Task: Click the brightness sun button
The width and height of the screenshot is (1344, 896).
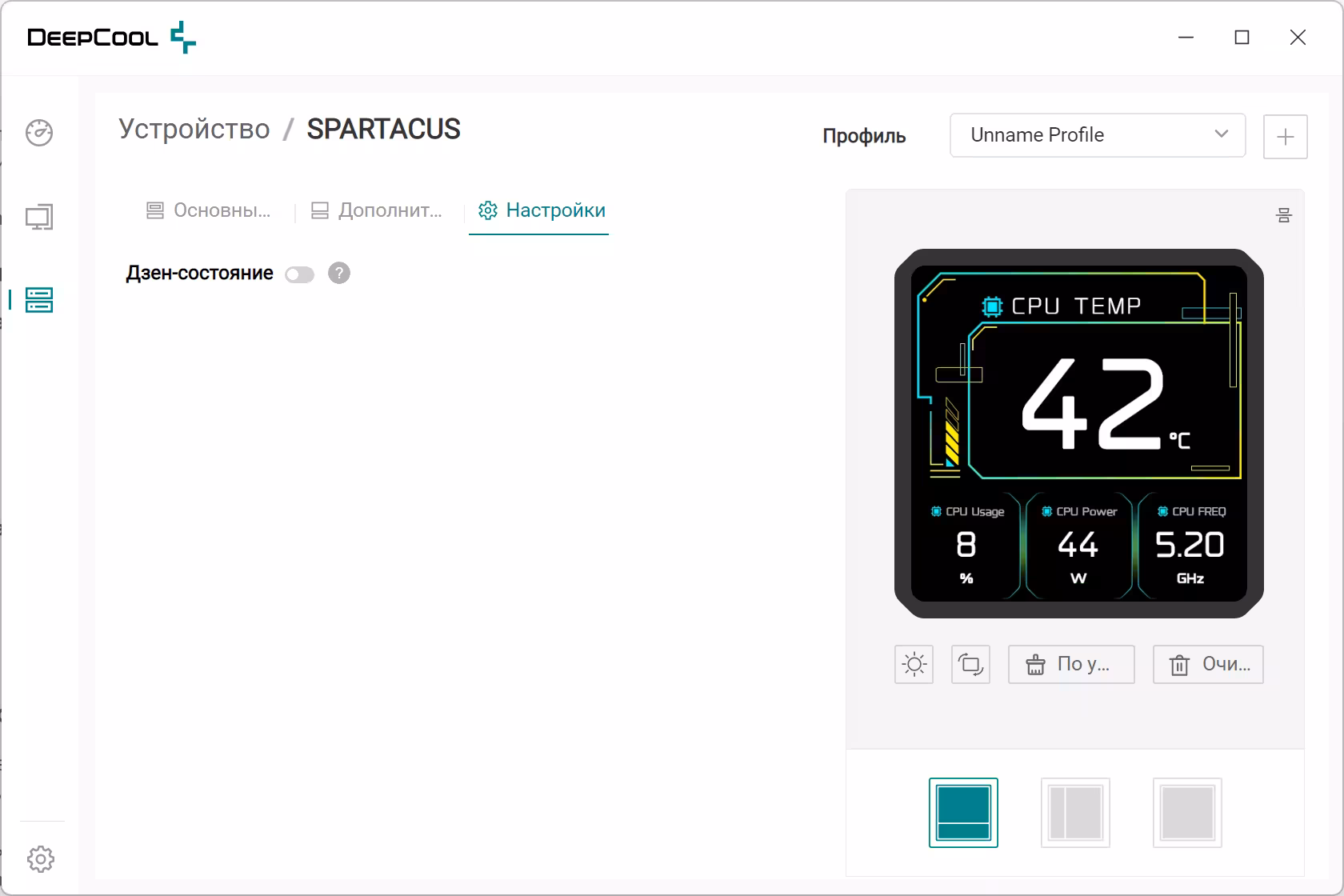Action: click(x=914, y=665)
